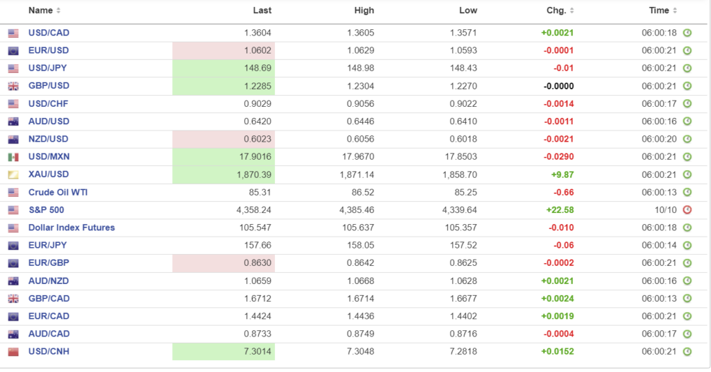Screen dimensions: 711x372
Task: Open the EUR/GBP pair link
Action: point(49,263)
